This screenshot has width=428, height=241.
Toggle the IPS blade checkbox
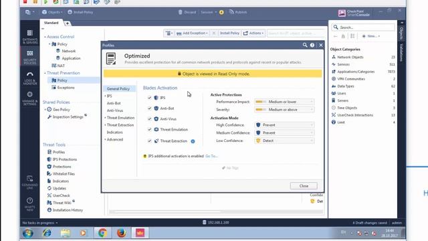[x=149, y=98]
